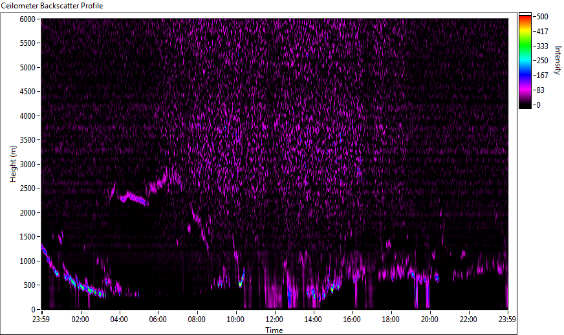Click the 08:00 time axis label

coord(197,320)
